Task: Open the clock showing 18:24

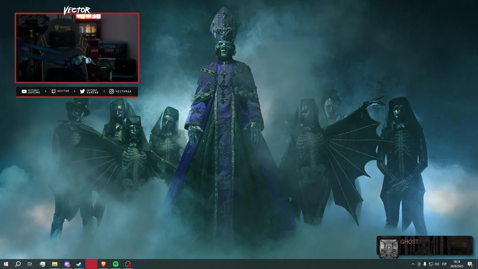Action: tap(456, 264)
